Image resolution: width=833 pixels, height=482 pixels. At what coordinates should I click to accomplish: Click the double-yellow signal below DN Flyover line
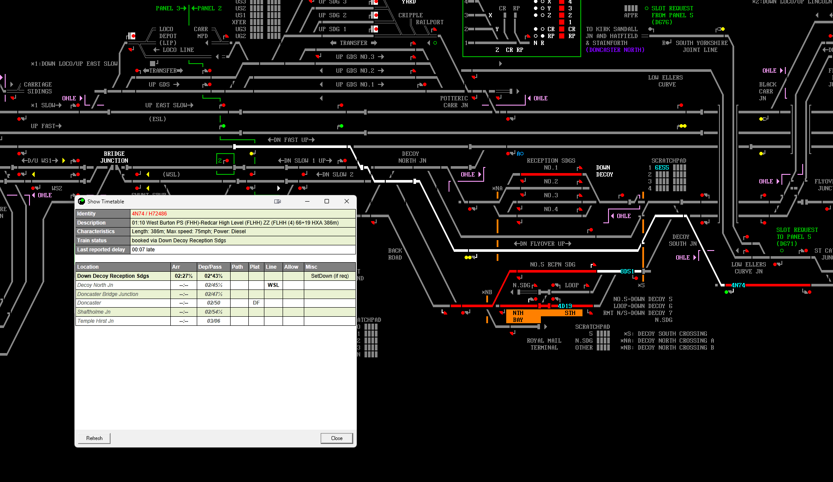[x=468, y=257]
